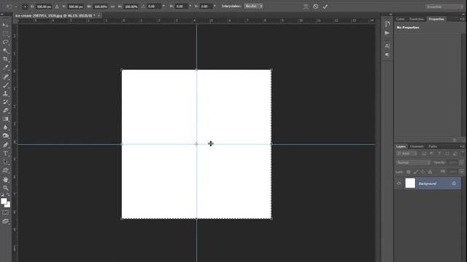The width and height of the screenshot is (467, 262).
Task: Select the History Brush tool
Action: tap(5, 102)
